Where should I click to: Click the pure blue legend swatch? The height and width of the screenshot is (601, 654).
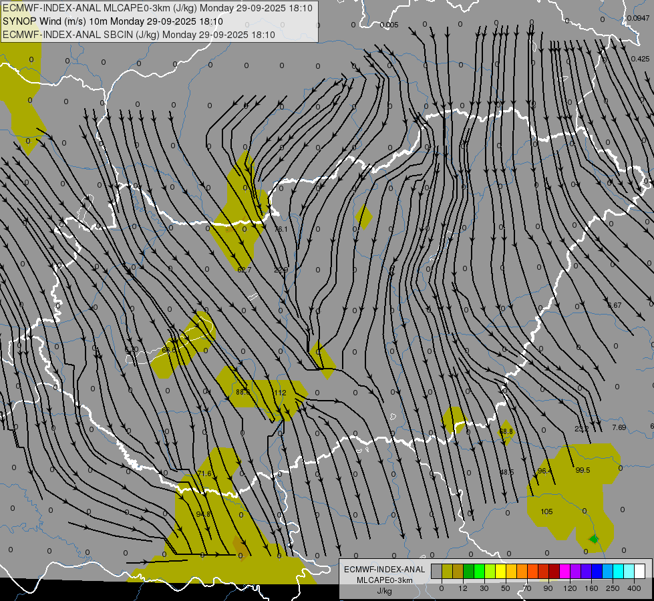pyautogui.click(x=598, y=571)
